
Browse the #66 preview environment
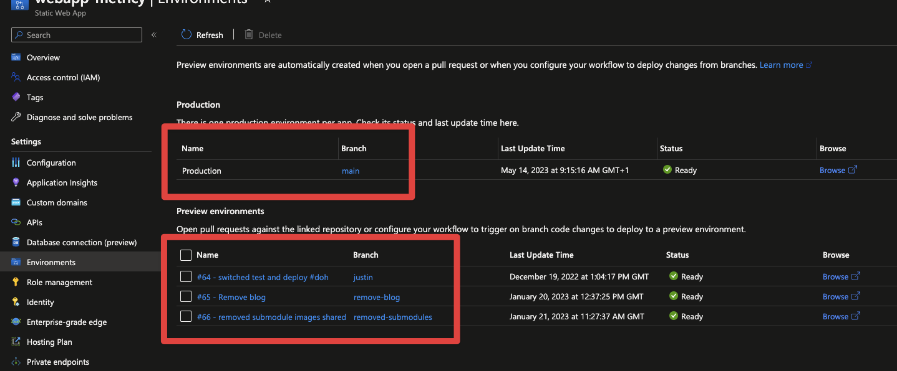pyautogui.click(x=835, y=316)
